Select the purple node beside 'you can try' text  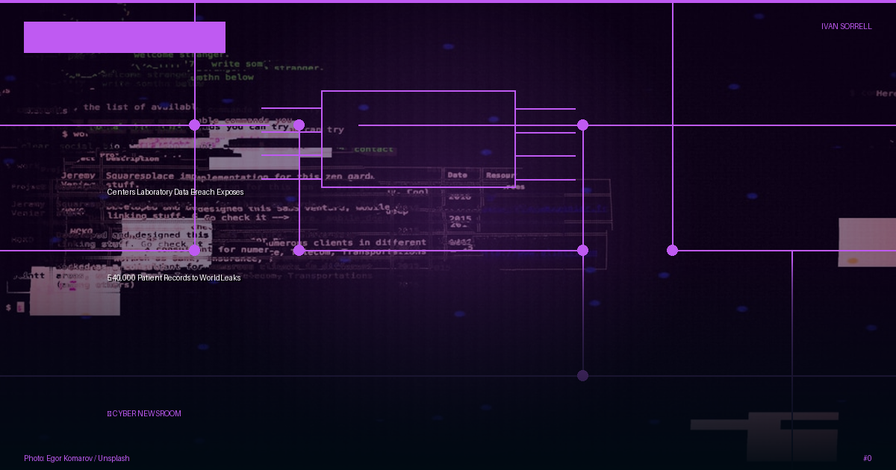point(299,125)
